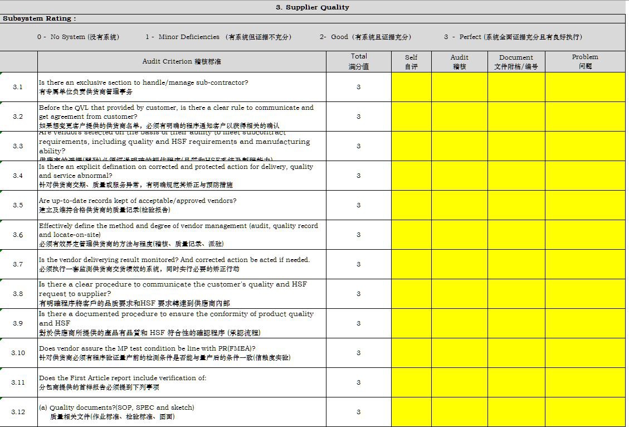Click the Problem column header cell

pyautogui.click(x=585, y=62)
